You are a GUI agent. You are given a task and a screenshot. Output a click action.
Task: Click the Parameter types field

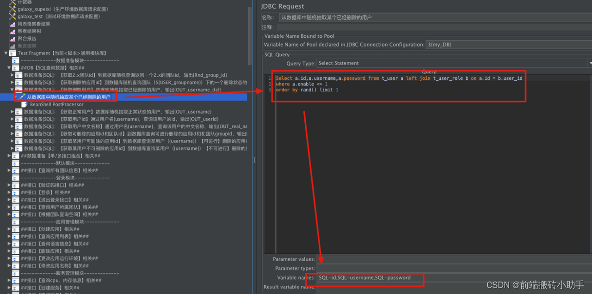[x=454, y=268]
